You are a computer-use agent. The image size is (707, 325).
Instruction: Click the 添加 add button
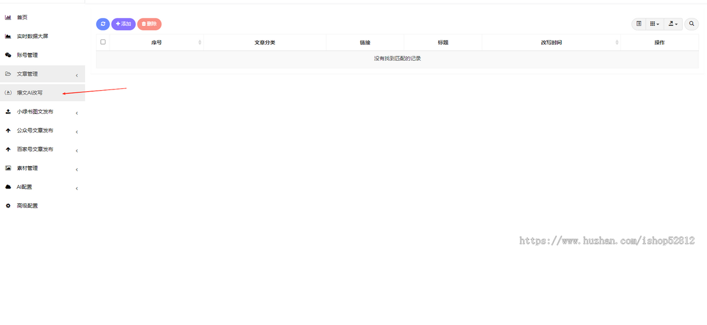click(x=123, y=24)
